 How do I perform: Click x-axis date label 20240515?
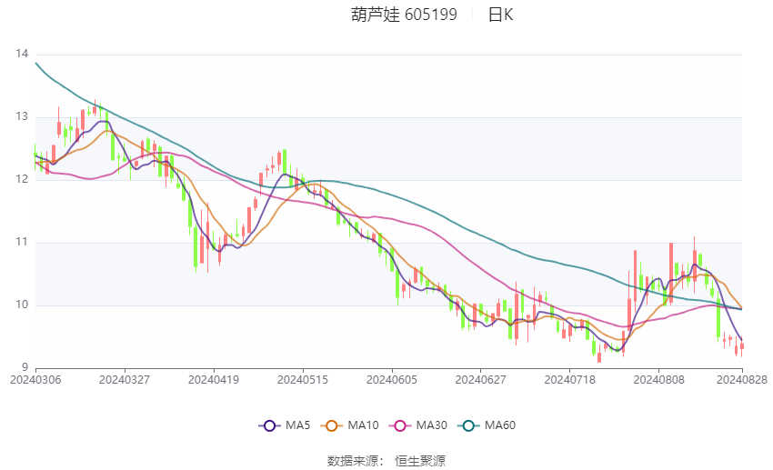coord(303,380)
